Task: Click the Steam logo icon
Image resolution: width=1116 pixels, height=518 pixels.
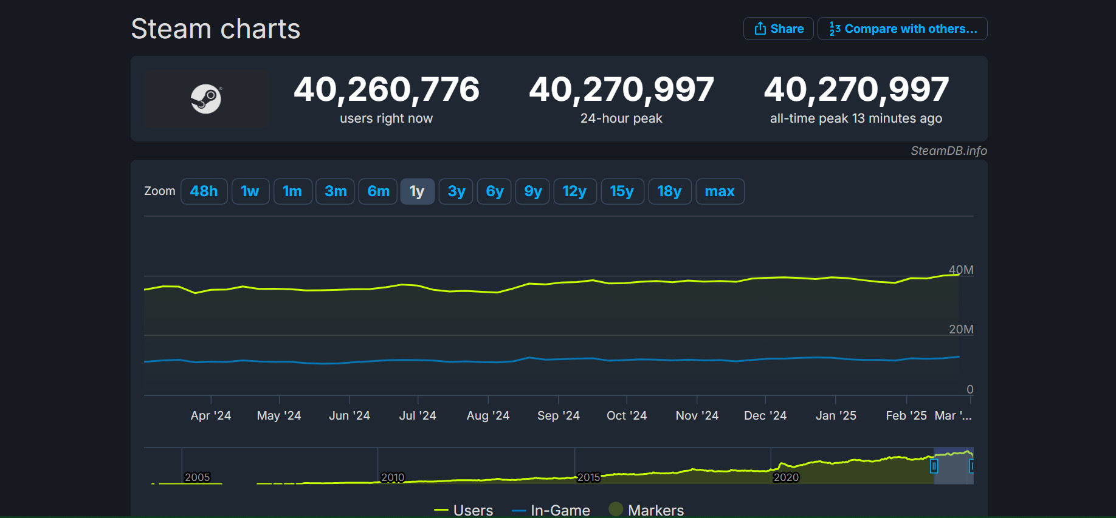Action: [x=206, y=99]
